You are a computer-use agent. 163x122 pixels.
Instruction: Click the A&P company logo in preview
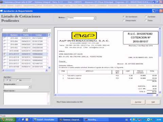pyautogui.click(x=84, y=36)
